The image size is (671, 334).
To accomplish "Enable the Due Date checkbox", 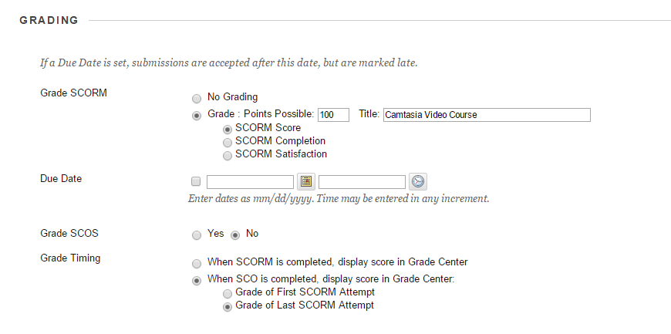I will [196, 182].
